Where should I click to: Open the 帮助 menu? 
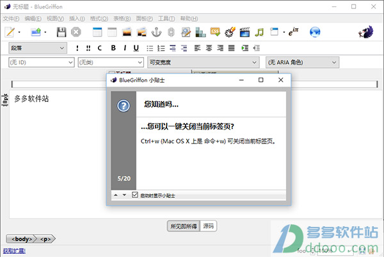click(189, 19)
